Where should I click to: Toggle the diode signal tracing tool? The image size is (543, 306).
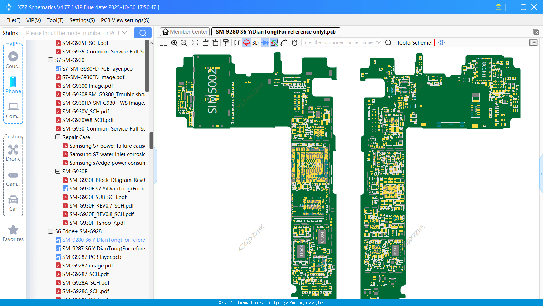coord(265,42)
